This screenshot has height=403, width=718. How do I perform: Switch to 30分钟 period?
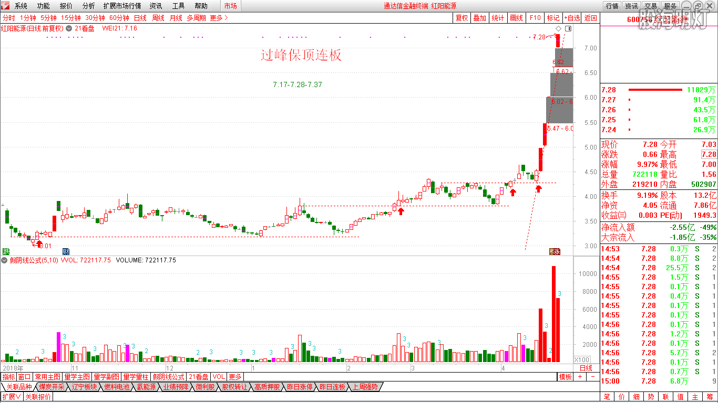coord(95,18)
